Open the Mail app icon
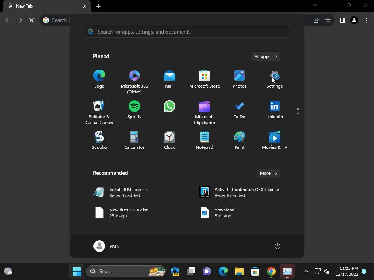Screen dimensions: 374x280 [x=169, y=79]
